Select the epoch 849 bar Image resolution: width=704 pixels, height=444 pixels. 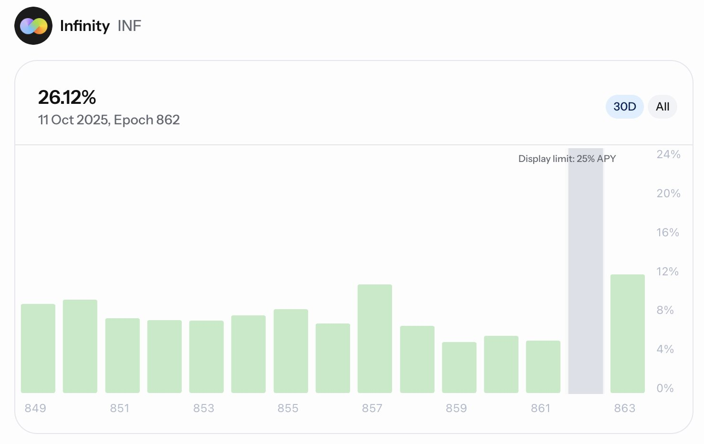(x=38, y=348)
